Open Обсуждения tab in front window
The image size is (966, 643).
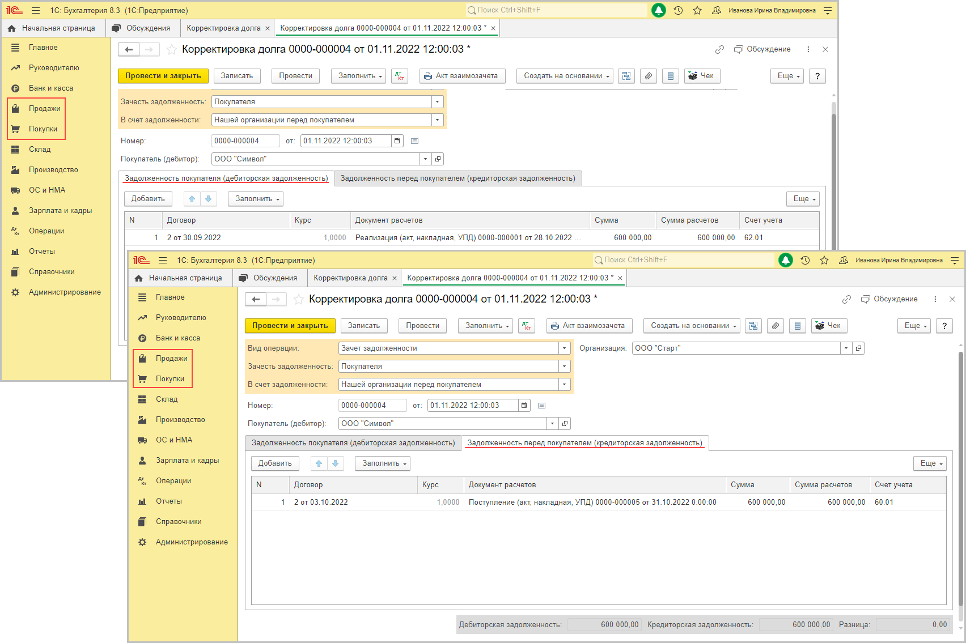pyautogui.click(x=268, y=278)
